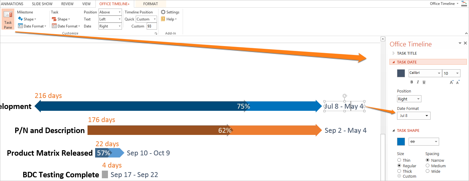Image resolution: width=469 pixels, height=181 pixels.
Task: Apply italic to task date text
Action: click(418, 82)
